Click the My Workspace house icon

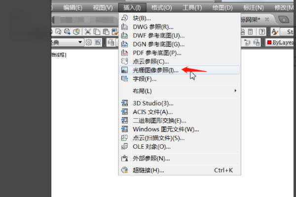(98, 42)
